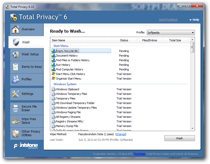210x164 pixels.
Task: Click the Overview house icon
Action: [15, 29]
